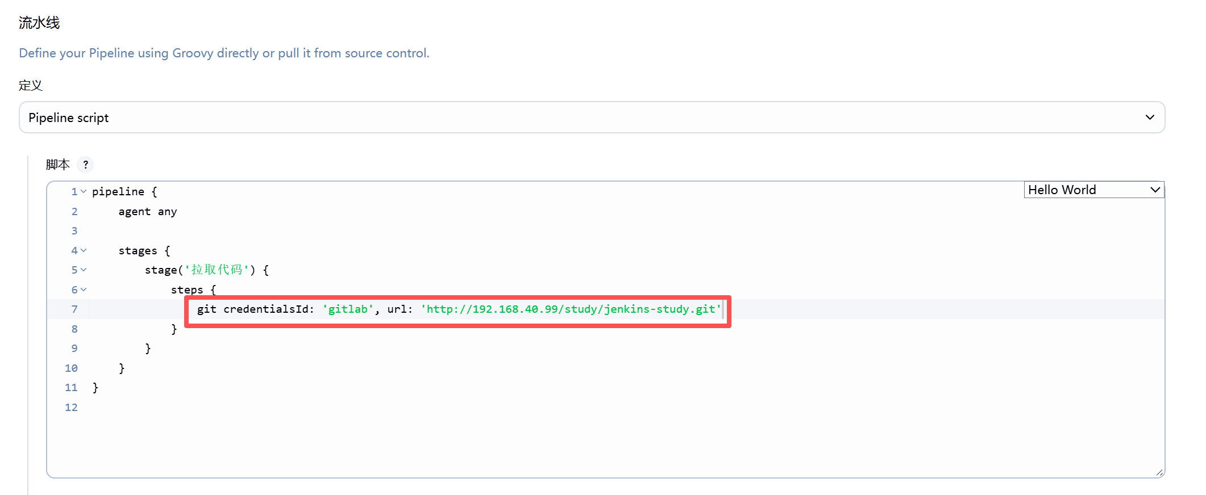
Task: Click the resize handle at the script editor corner
Action: pos(1159,472)
